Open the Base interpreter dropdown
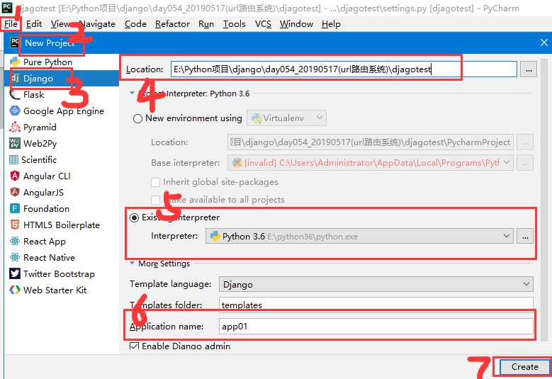The height and width of the screenshot is (379, 552). coord(371,162)
